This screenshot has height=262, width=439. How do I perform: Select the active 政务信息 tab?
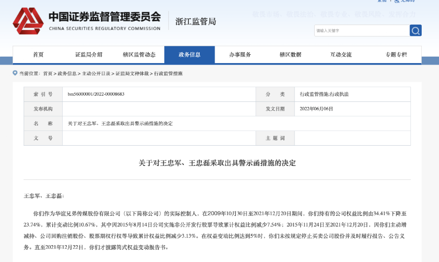point(189,55)
